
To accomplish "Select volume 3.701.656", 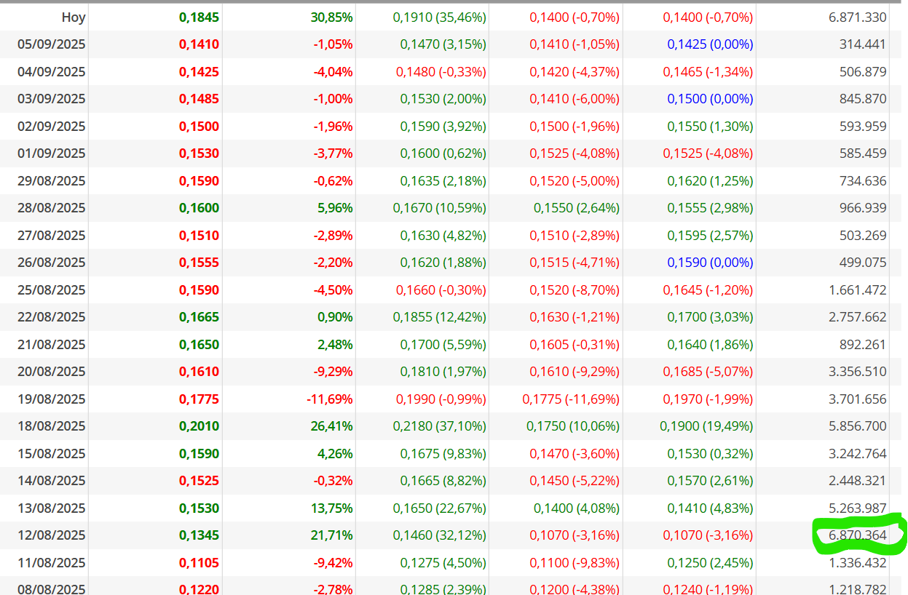I will point(858,399).
